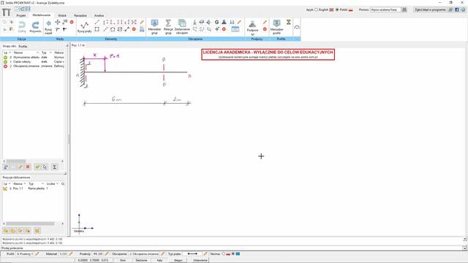The width and height of the screenshot is (468, 263).
Task: Click the Podpora support tool
Action: 252,26
